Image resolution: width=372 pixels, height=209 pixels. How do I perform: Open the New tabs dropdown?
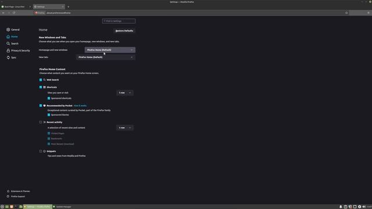point(106,57)
